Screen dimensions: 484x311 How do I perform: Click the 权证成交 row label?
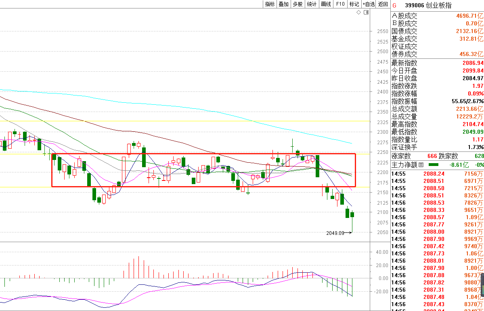[x=404, y=46]
